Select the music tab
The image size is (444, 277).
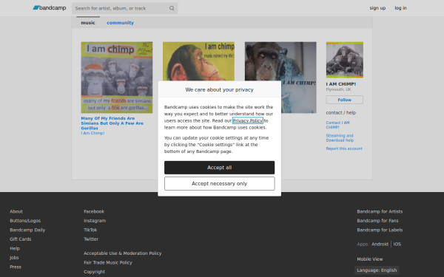click(x=88, y=23)
